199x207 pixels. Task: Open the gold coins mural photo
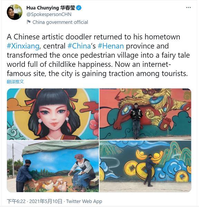coord(145,166)
